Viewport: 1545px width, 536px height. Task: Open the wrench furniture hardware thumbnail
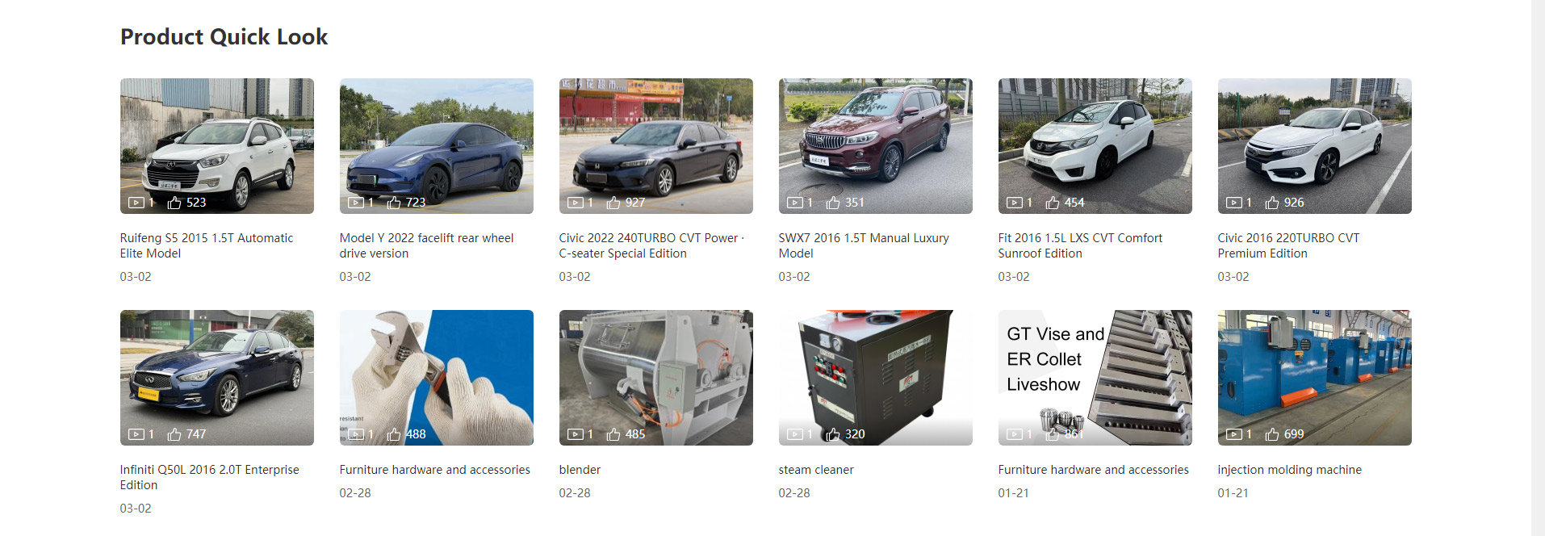[x=437, y=378]
